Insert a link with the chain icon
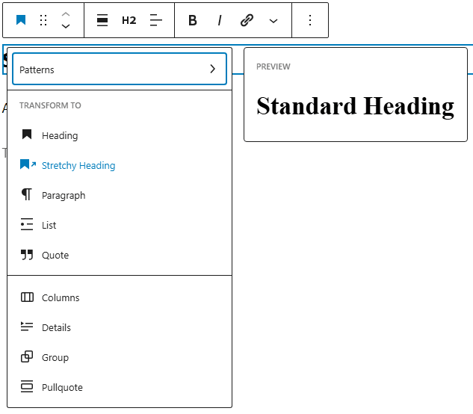The height and width of the screenshot is (414, 473). click(247, 20)
